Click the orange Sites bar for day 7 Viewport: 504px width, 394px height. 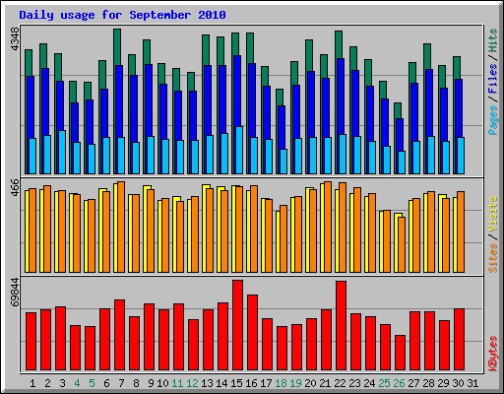point(121,227)
